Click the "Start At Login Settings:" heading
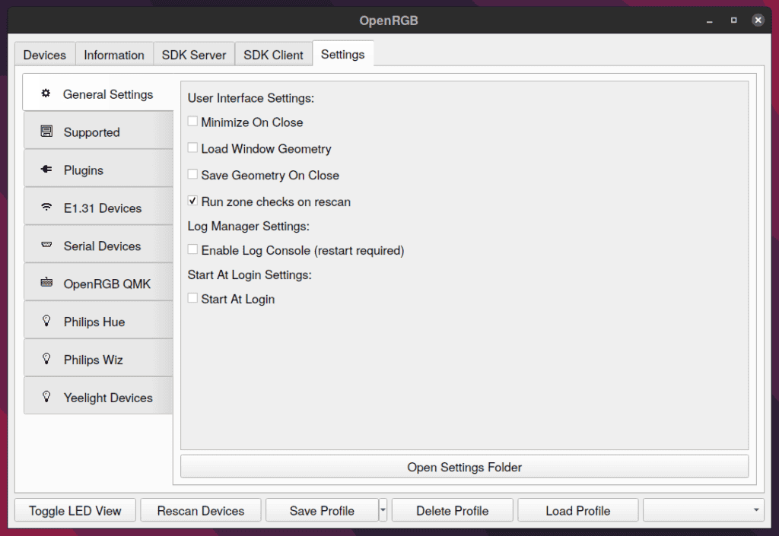Viewport: 779px width, 536px height. 250,274
